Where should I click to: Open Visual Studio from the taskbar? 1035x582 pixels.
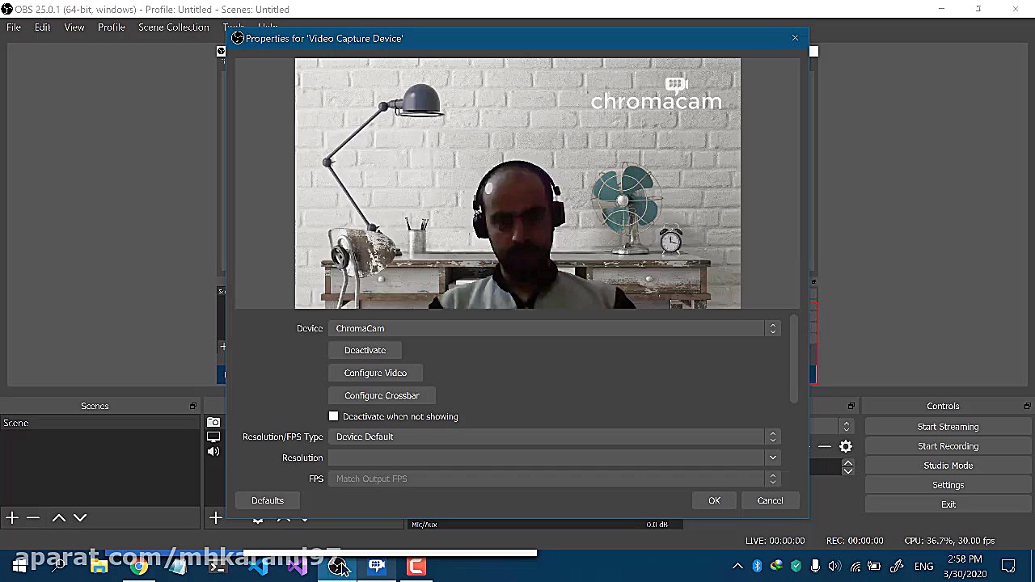click(x=298, y=566)
